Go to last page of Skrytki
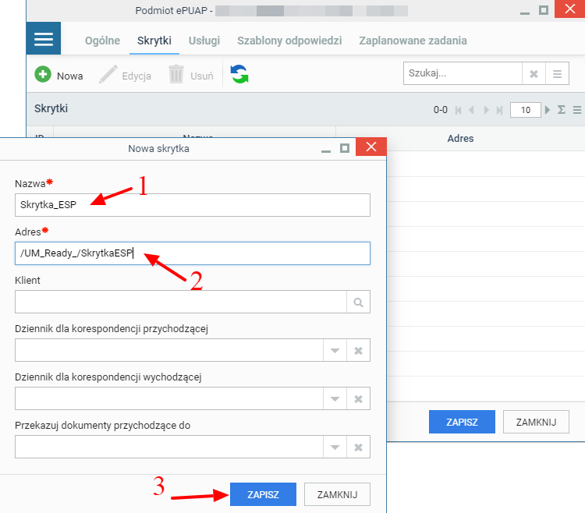 tap(499, 110)
